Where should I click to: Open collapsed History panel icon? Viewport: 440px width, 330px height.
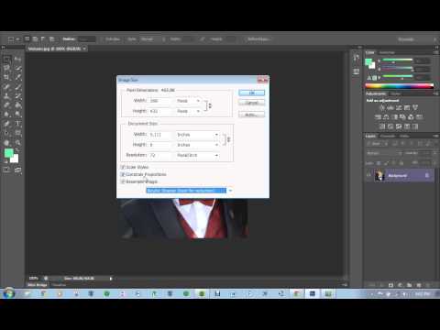point(356,58)
